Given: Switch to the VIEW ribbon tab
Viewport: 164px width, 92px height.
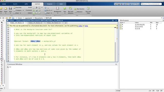Looking at the screenshot, I should pos(61,4).
